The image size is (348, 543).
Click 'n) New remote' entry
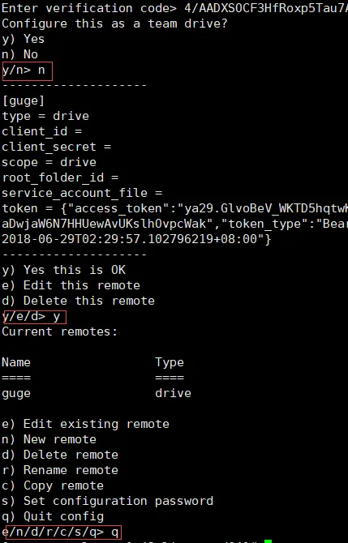49,439
